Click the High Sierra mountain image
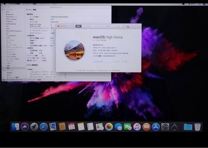 (x=74, y=50)
